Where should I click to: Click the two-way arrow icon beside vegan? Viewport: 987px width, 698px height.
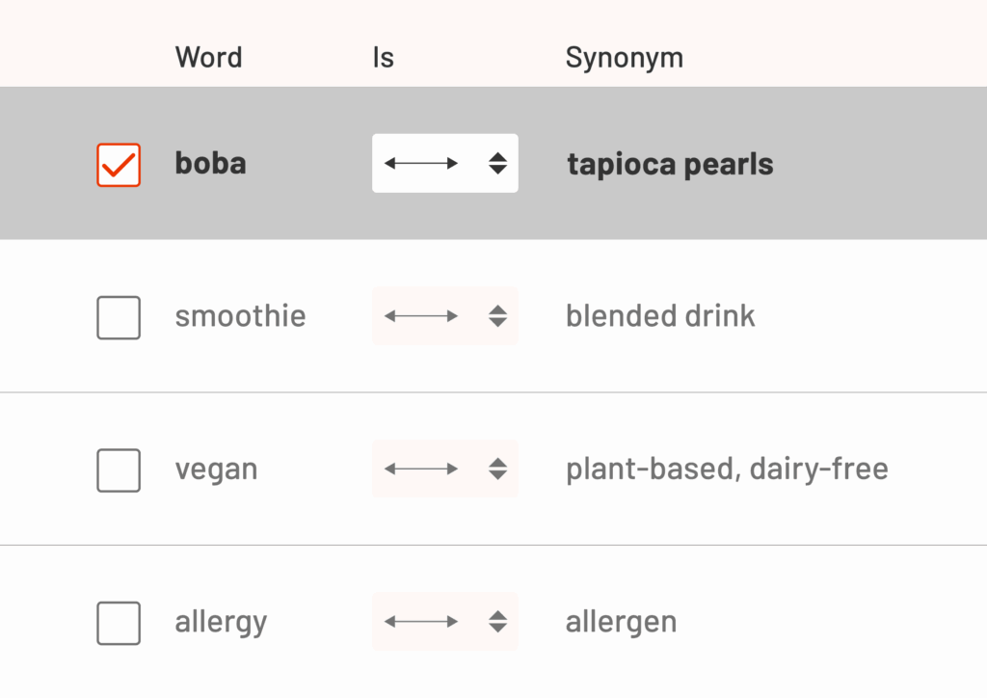(422, 470)
